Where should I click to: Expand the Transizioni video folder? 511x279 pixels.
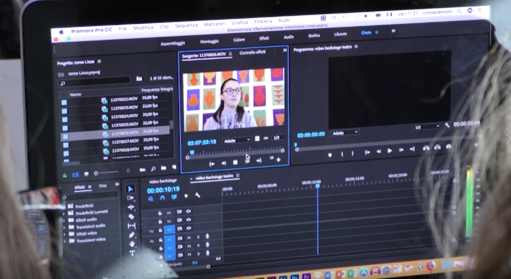tap(65, 241)
